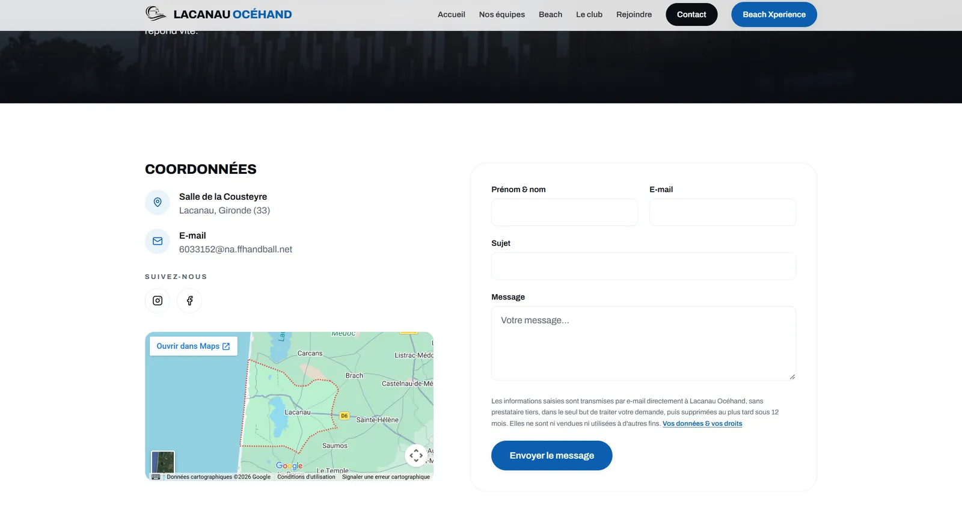Click into the Sujet input field
This screenshot has width=962, height=531.
(643, 266)
